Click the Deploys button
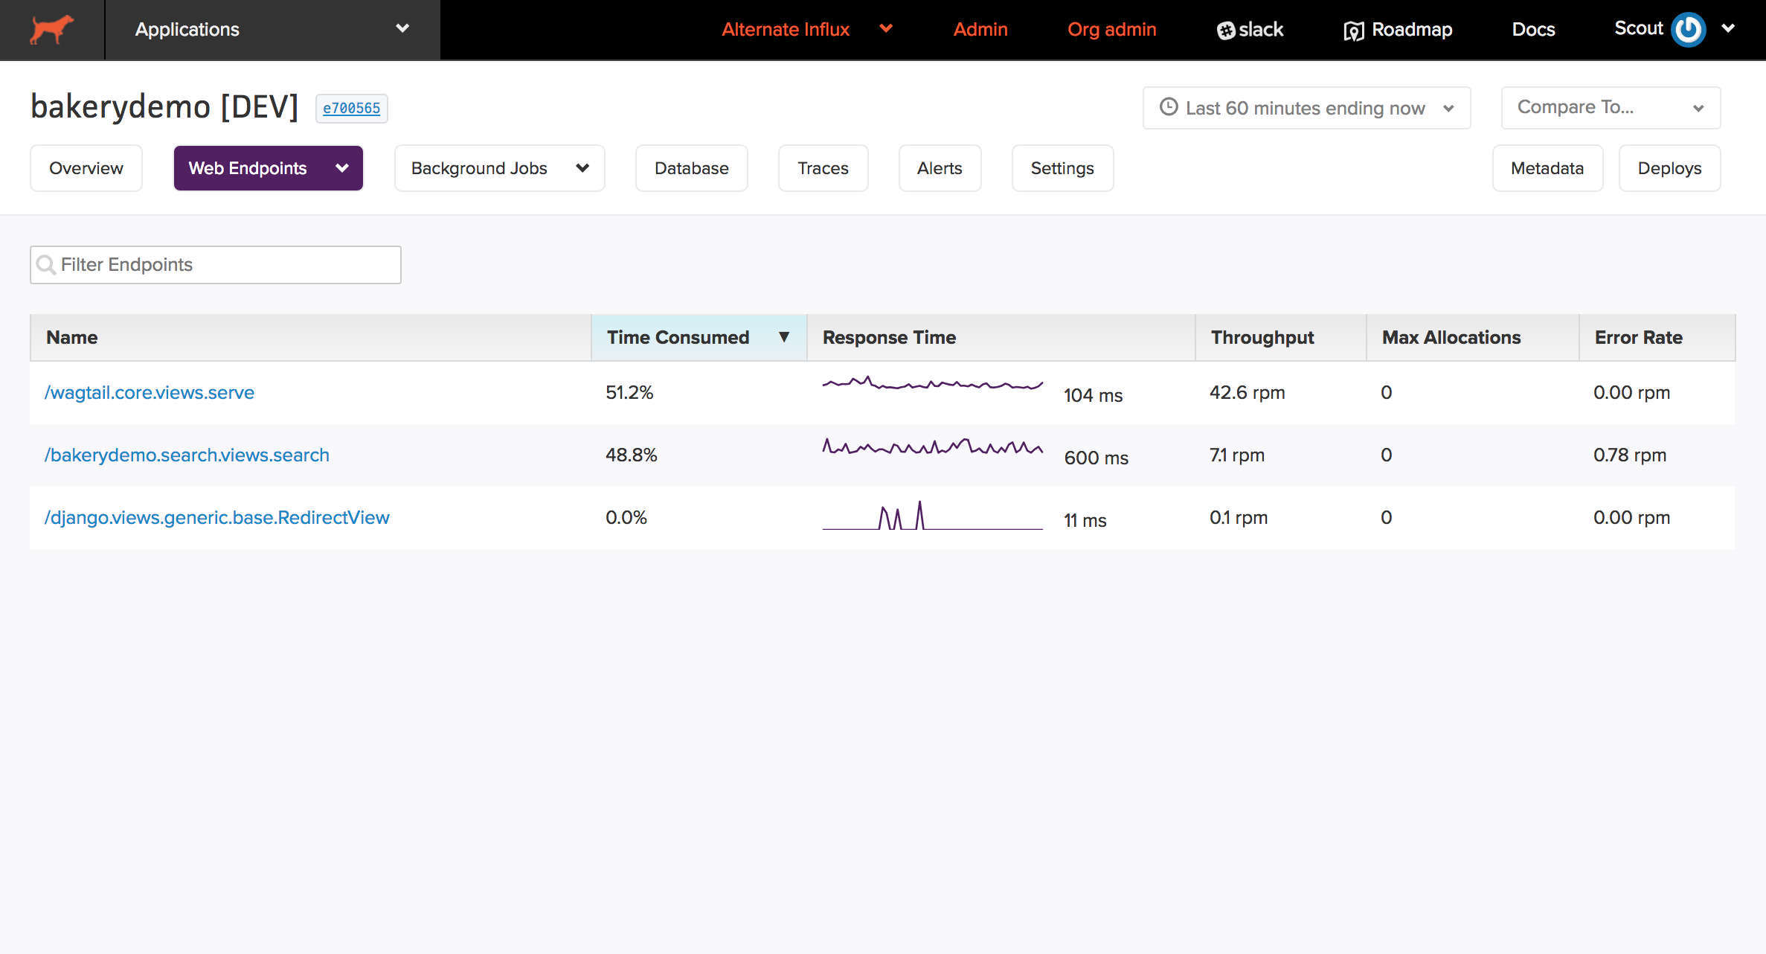1766x954 pixels. click(1670, 167)
